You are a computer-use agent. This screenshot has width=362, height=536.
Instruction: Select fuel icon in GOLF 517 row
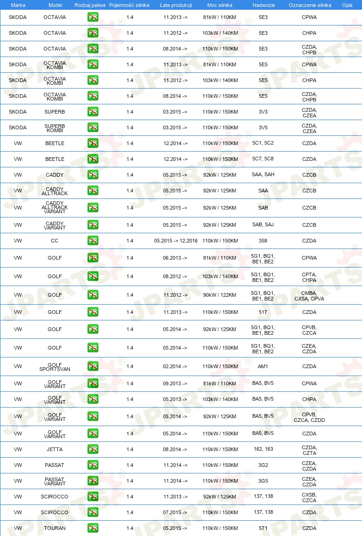point(93,312)
